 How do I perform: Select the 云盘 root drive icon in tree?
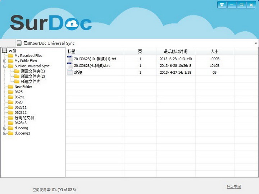(4, 51)
